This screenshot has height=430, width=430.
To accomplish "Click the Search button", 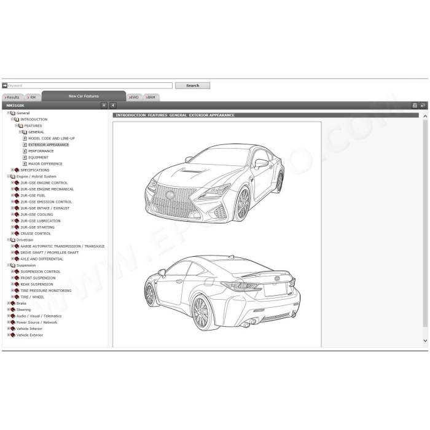I will [x=192, y=85].
